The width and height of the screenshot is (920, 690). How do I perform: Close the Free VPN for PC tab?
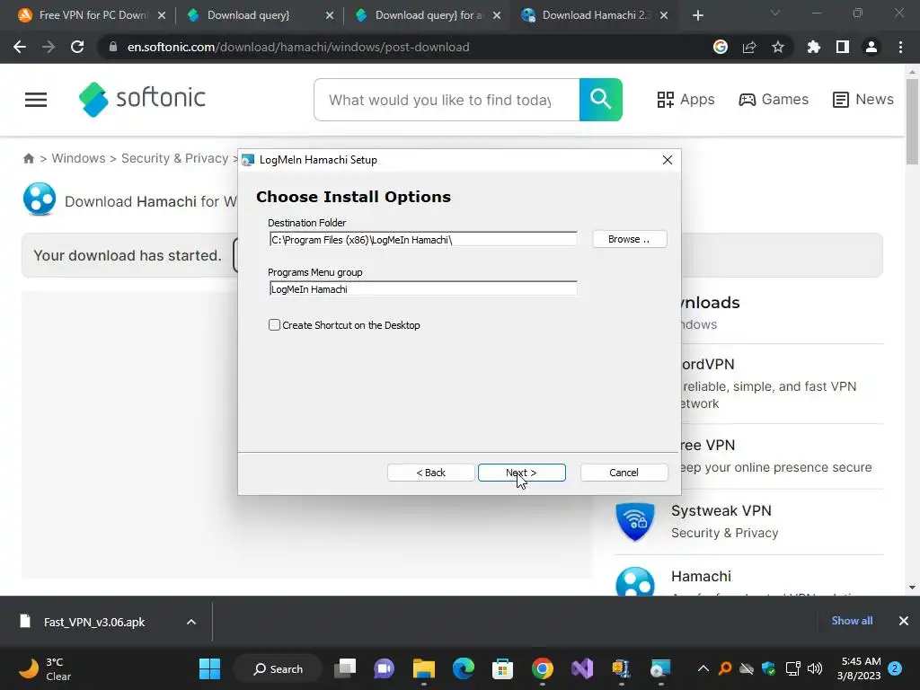point(162,16)
